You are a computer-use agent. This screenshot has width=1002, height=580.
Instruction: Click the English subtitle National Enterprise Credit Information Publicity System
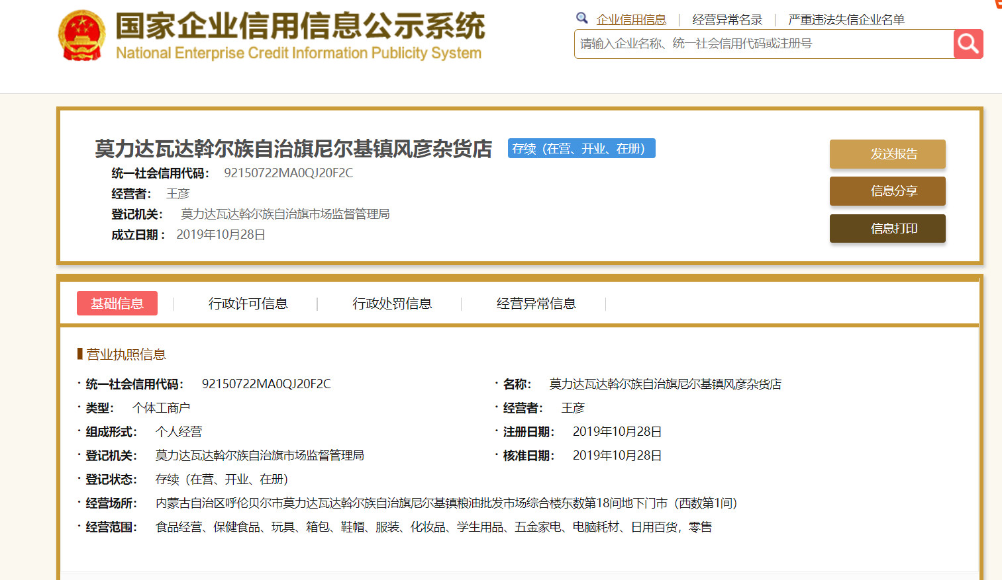pos(299,53)
